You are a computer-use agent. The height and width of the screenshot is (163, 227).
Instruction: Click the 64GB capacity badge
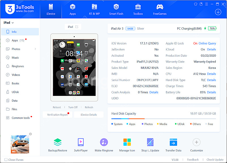coord(130,29)
